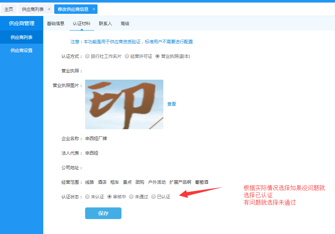Mark certification status as 未通过
Viewport: 335px width, 234px height.
[x=131, y=197]
